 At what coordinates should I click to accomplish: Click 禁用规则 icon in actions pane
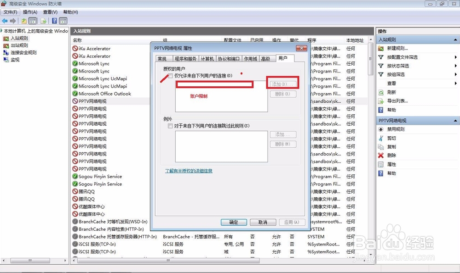pyautogui.click(x=381, y=129)
